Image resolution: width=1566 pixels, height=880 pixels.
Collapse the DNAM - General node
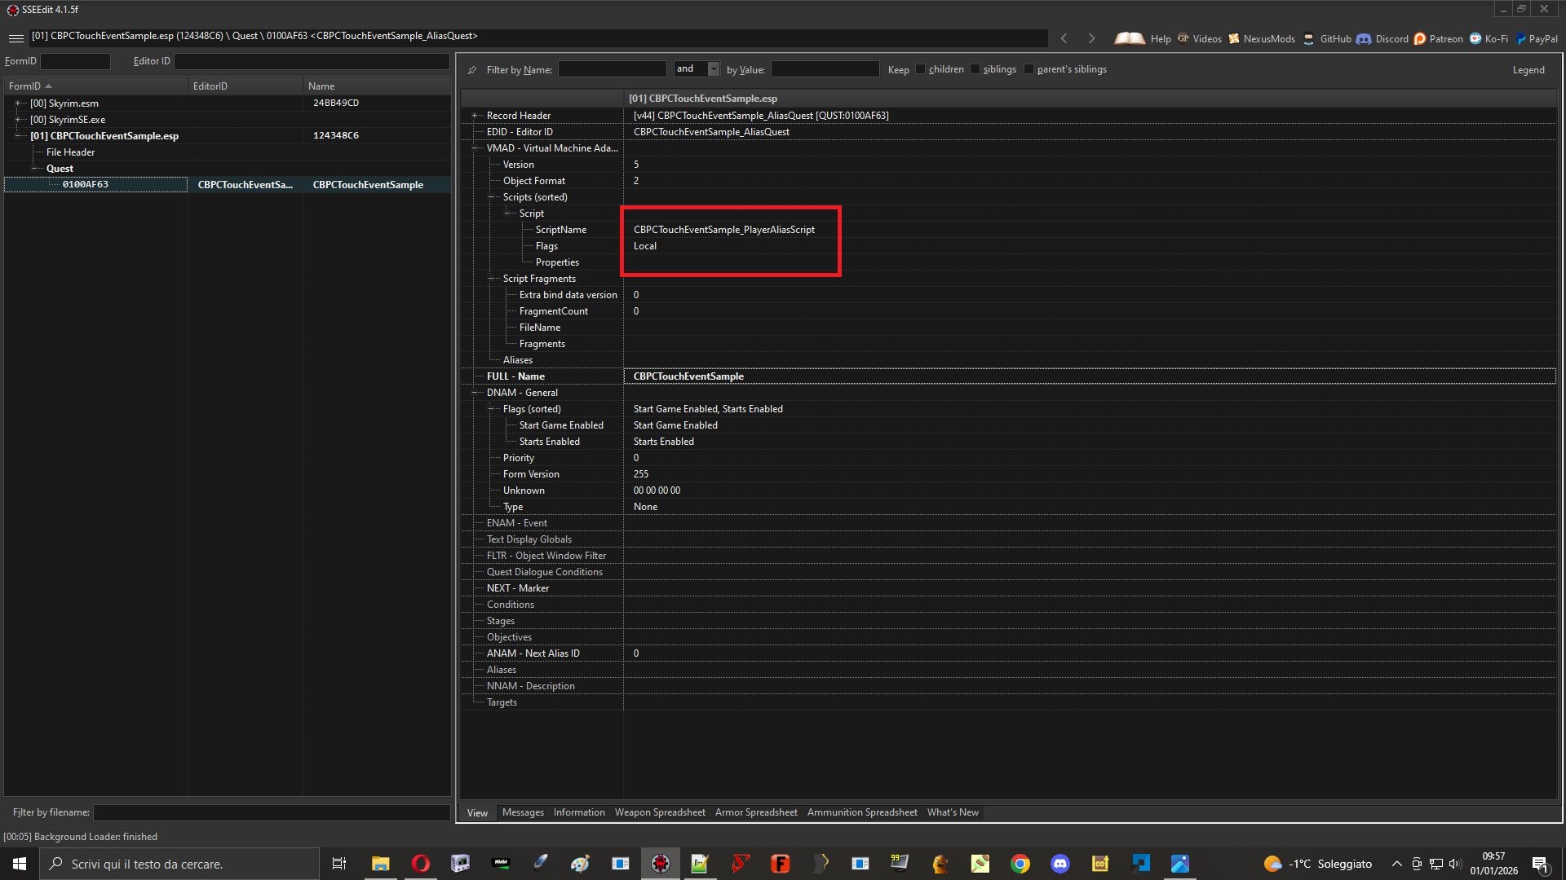[x=474, y=393]
